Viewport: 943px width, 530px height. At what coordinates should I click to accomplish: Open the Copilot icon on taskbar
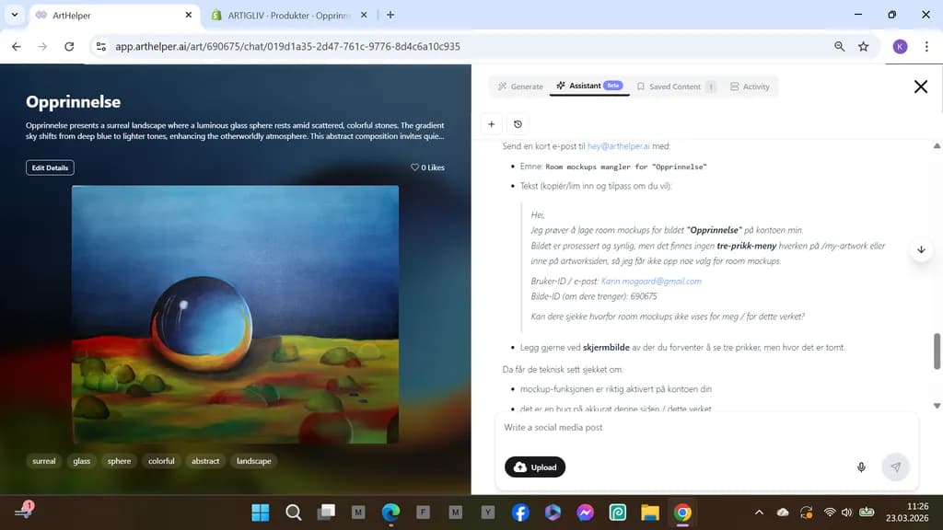point(553,513)
